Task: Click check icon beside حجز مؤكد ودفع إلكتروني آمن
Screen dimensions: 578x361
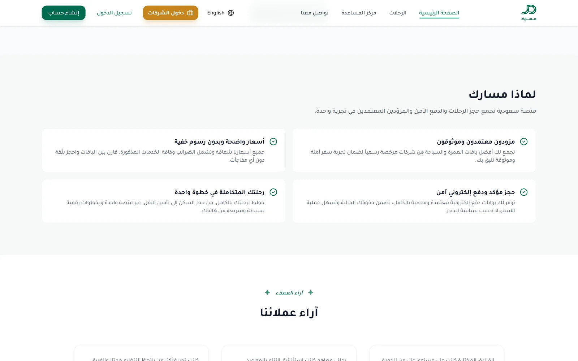Action: pos(524,192)
